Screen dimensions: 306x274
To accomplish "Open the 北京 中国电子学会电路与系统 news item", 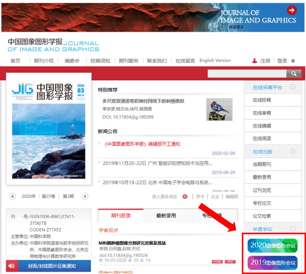I will point(157,183).
